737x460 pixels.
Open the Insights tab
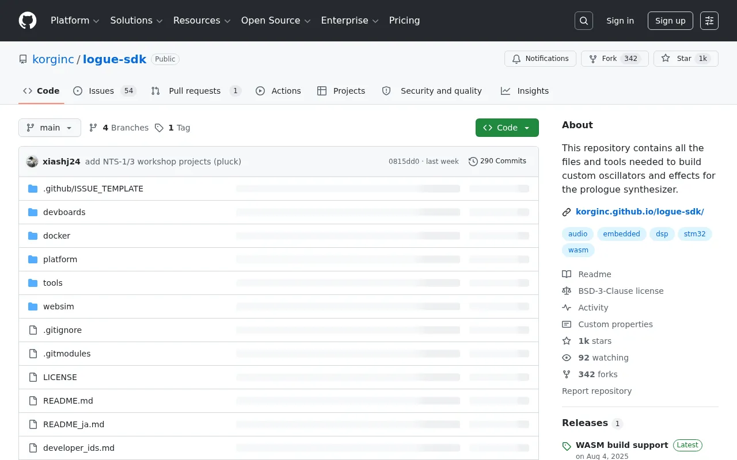click(525, 91)
